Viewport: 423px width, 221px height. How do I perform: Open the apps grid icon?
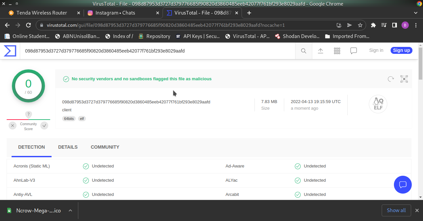[337, 51]
